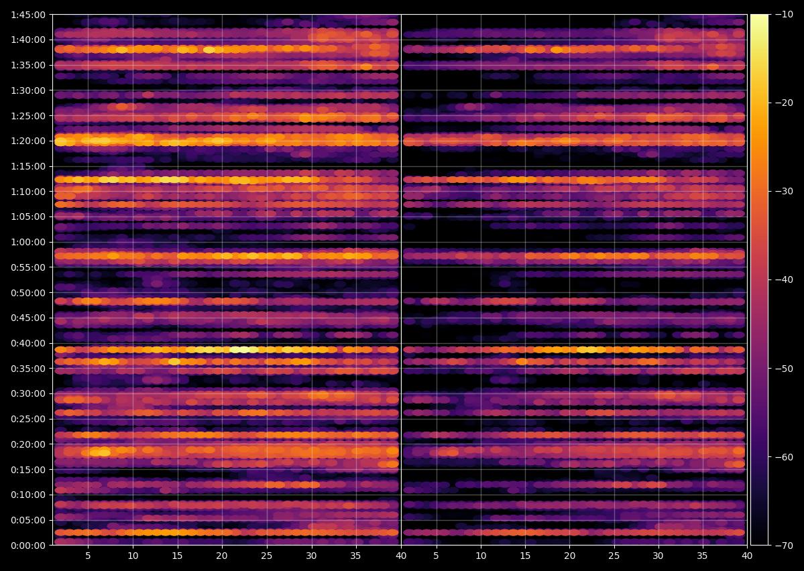Select the 1:15:00 time label
The image size is (804, 571).
(x=28, y=167)
